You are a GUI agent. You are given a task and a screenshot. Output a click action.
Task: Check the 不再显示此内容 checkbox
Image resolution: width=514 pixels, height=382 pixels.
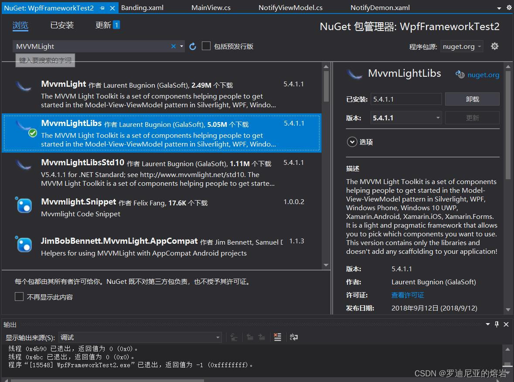19,296
